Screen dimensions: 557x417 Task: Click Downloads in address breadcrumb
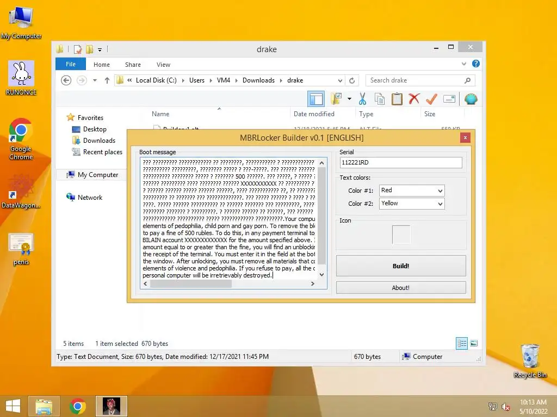[258, 80]
